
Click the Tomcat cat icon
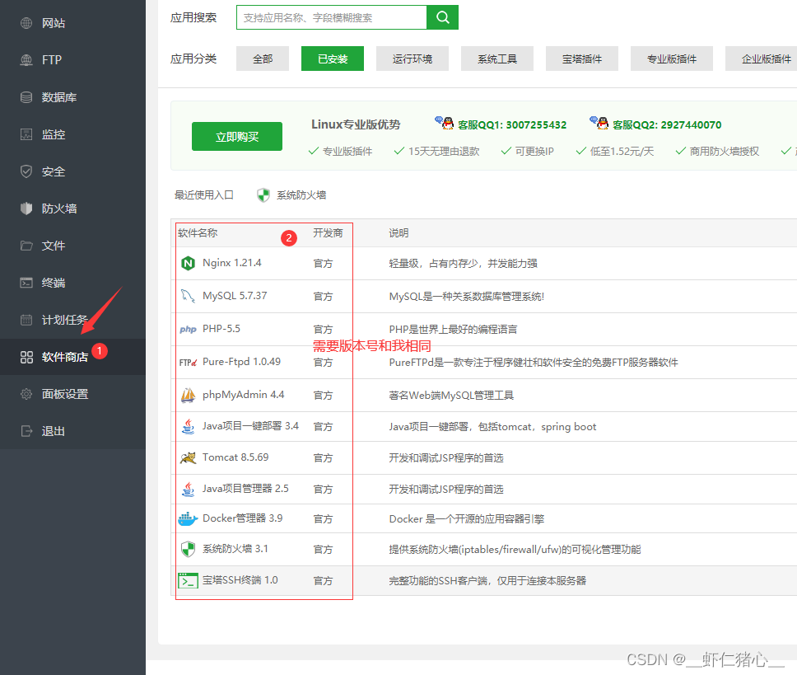point(188,457)
